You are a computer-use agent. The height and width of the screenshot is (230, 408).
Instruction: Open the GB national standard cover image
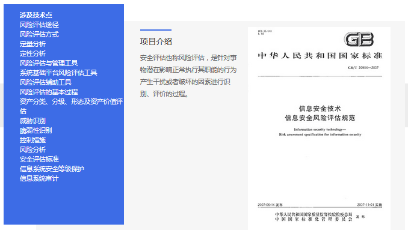(320, 129)
